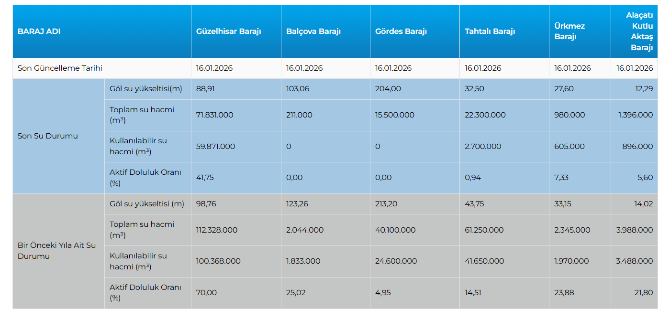Select the Bir Önceki Yıla Ait Su Durumu label
The width and height of the screenshot is (670, 320).
tap(56, 251)
